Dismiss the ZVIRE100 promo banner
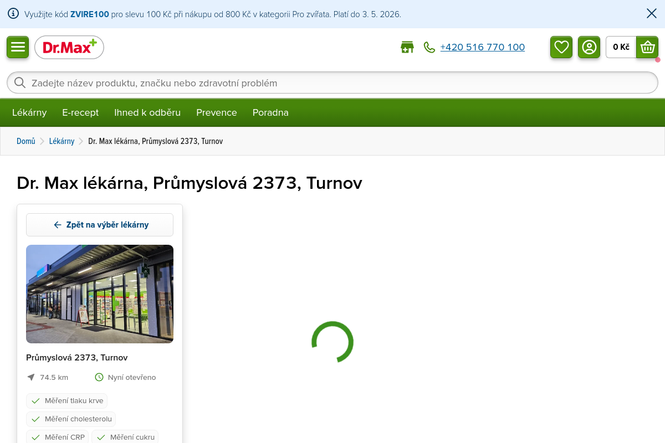Image resolution: width=665 pixels, height=443 pixels. tap(652, 14)
